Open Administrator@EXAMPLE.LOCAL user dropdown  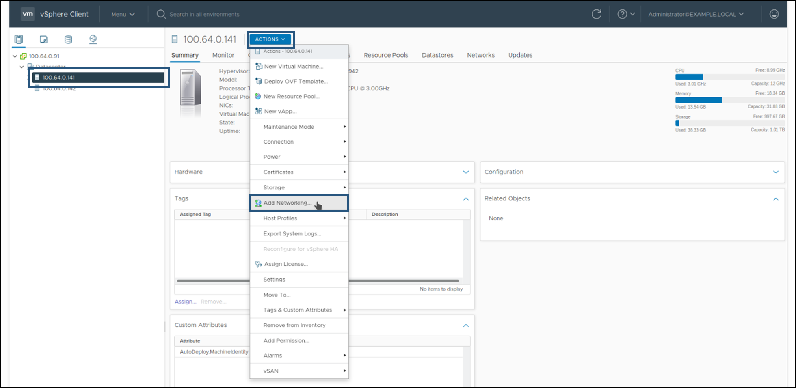696,14
